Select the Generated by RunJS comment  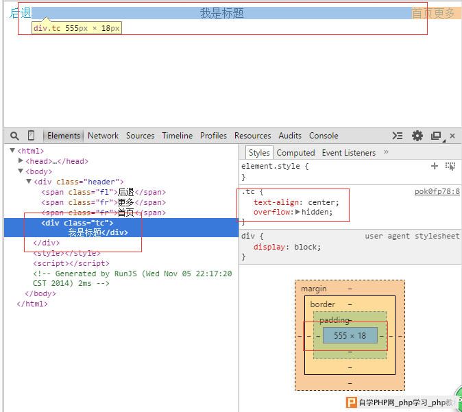pos(132,278)
